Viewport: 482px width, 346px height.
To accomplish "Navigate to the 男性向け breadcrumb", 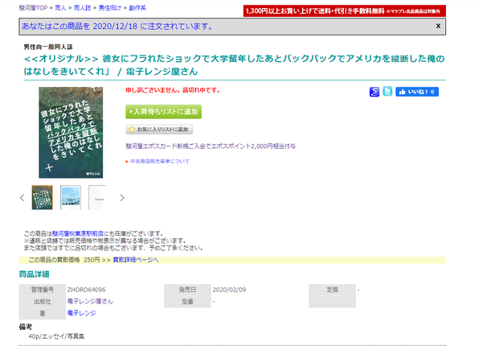I will [x=110, y=8].
